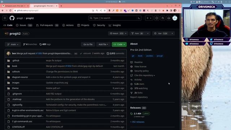Click the asciidoc topic tag
The height and width of the screenshot is (130, 231).
[149, 56]
